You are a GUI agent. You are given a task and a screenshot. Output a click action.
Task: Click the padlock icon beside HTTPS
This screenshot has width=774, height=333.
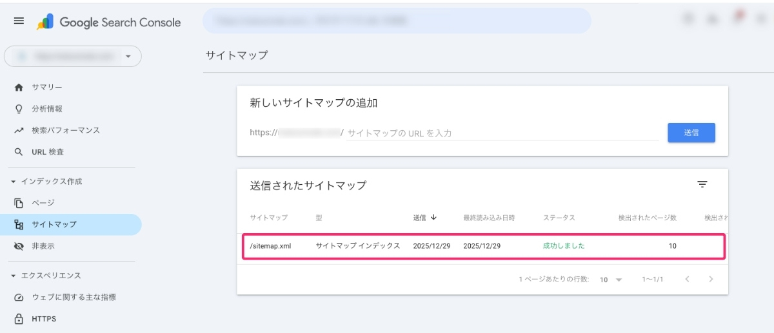(19, 319)
